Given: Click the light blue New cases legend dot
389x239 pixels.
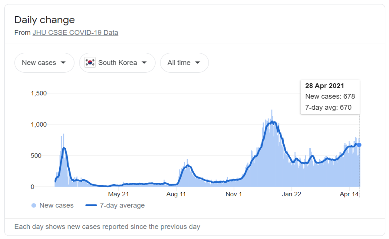Looking at the screenshot, I should point(34,206).
